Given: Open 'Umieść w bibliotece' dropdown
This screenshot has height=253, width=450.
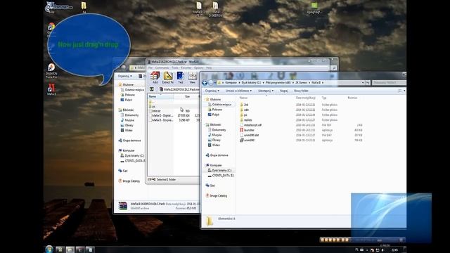Looking at the screenshot, I should (238, 91).
